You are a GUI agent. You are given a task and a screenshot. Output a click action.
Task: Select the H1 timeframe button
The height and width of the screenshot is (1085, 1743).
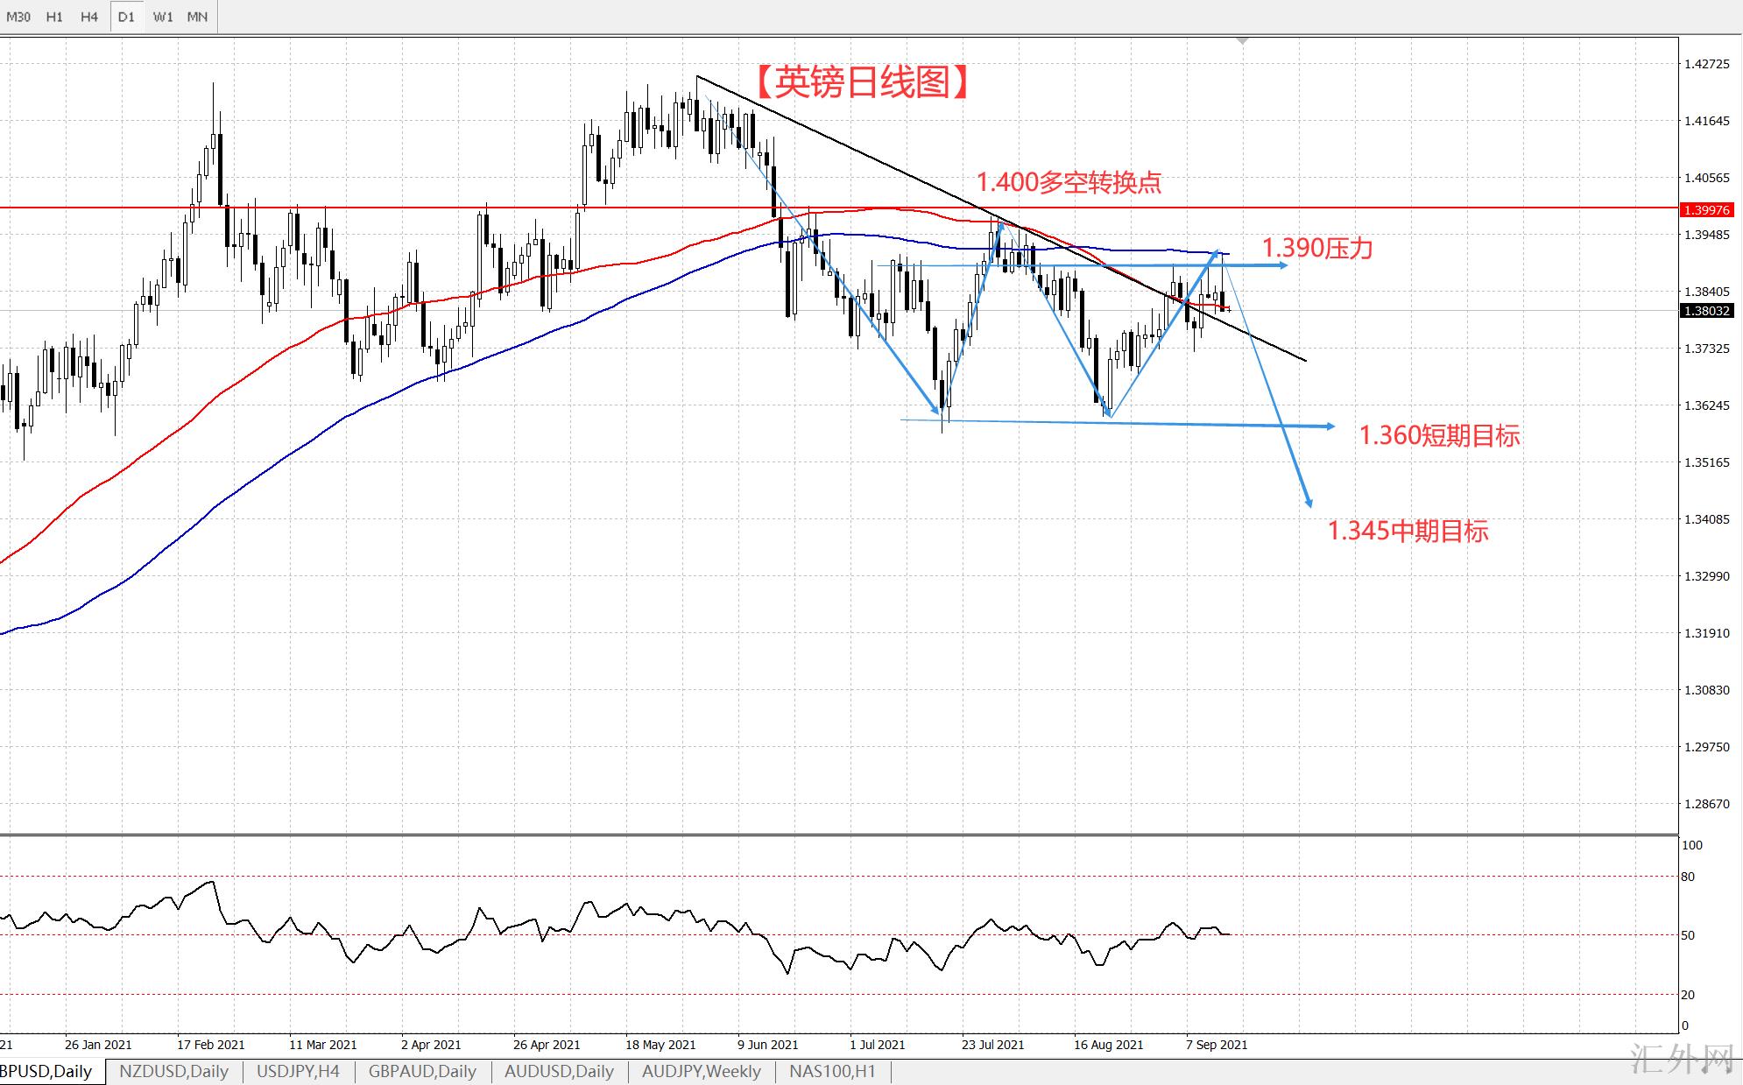tap(54, 17)
